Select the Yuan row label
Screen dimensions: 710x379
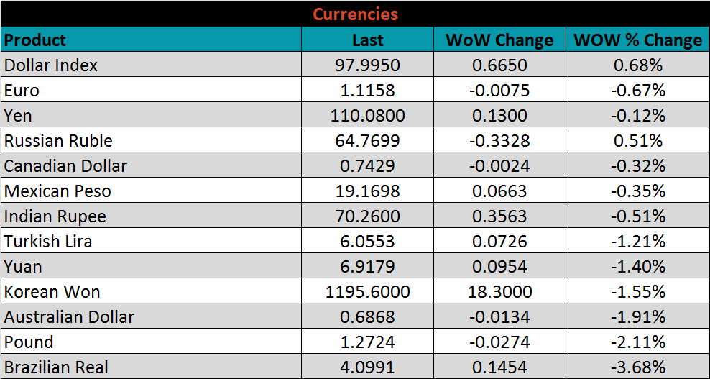click(23, 267)
